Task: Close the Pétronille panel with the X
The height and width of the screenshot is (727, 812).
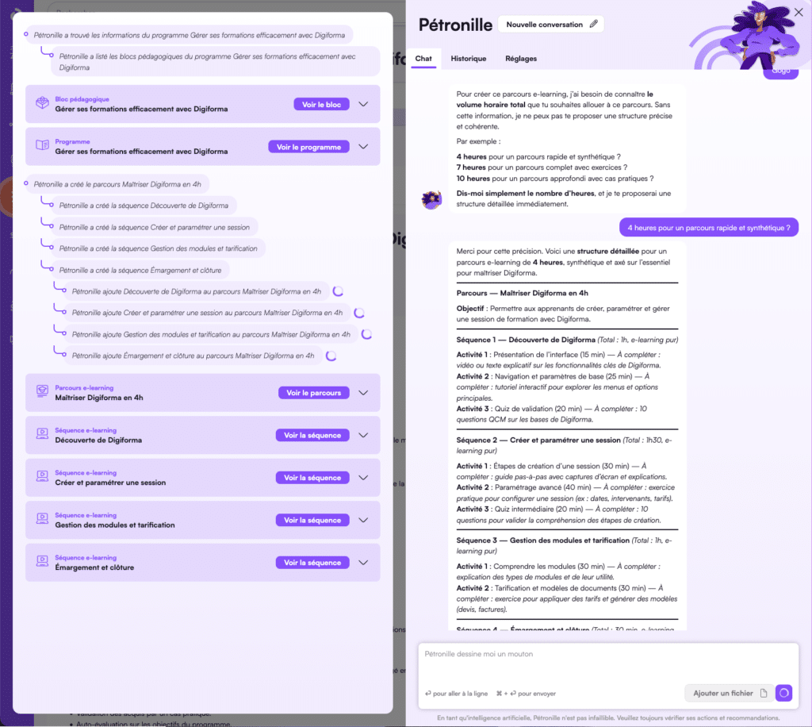Action: click(799, 12)
